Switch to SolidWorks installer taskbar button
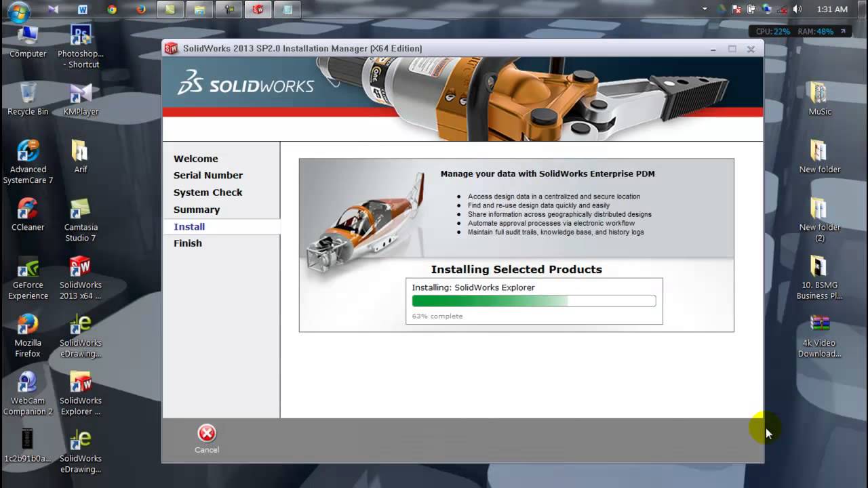Viewport: 868px width, 488px height. pyautogui.click(x=258, y=9)
